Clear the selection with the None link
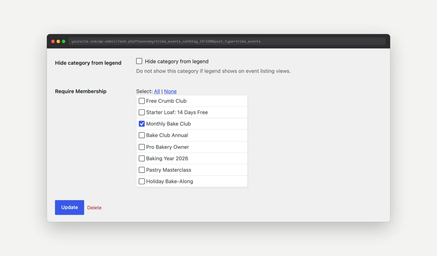 click(170, 92)
